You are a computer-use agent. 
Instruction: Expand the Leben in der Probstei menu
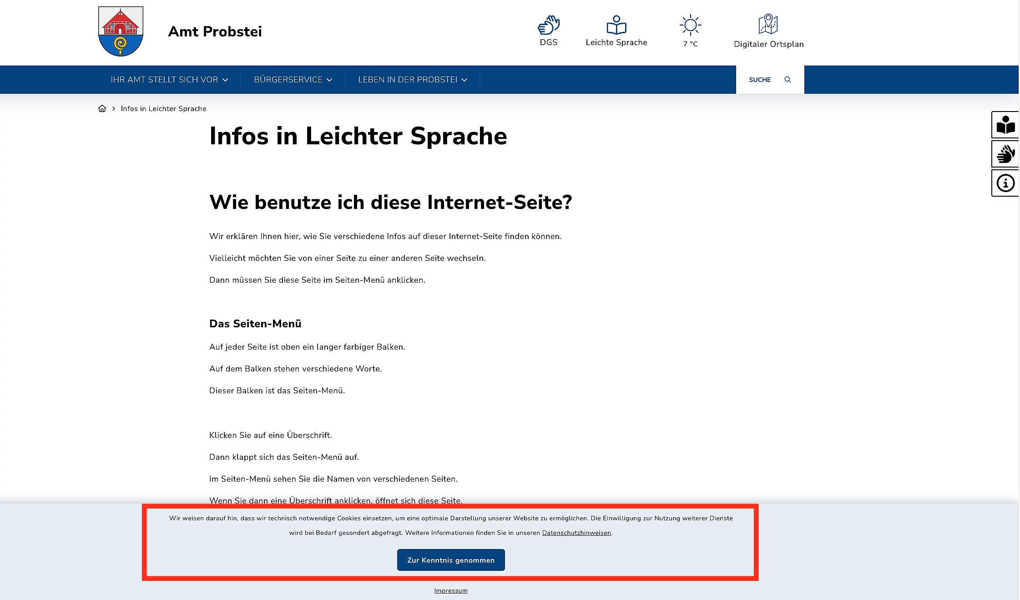(x=412, y=80)
